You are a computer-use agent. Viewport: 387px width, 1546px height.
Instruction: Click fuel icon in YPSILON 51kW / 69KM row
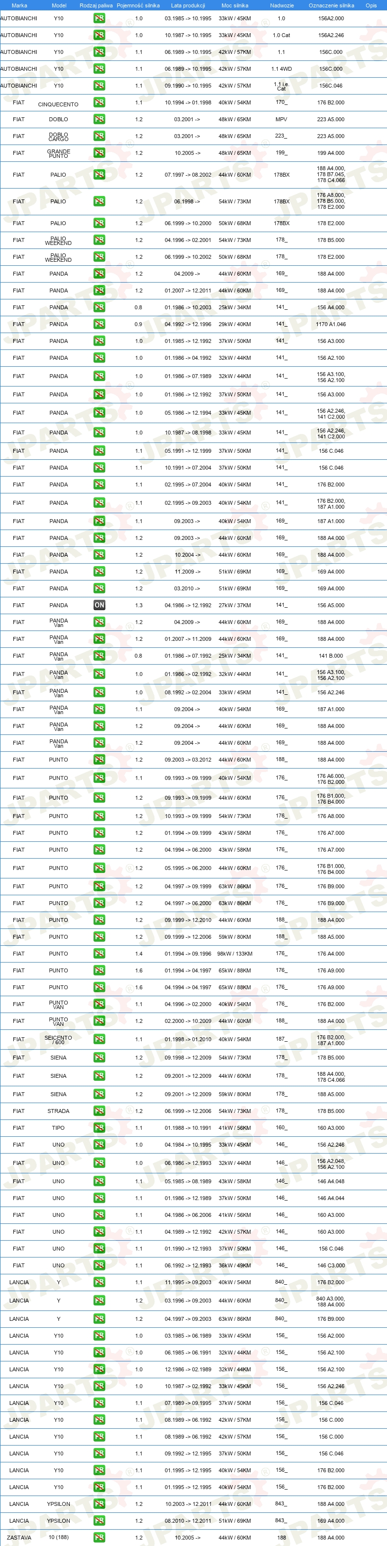pyautogui.click(x=99, y=1521)
